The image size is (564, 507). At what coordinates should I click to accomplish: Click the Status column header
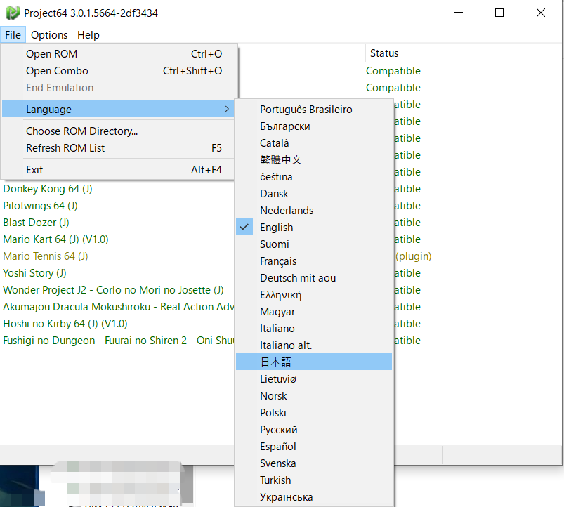click(456, 53)
